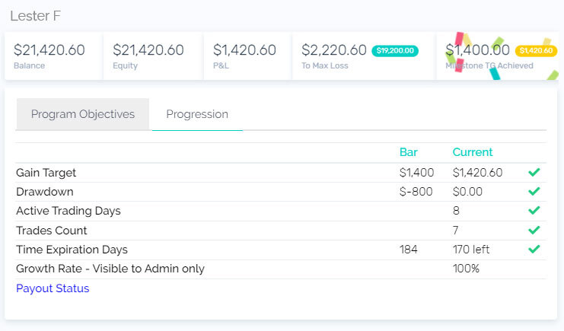
Task: Click the Time Expiration Days checkmark
Action: (534, 250)
